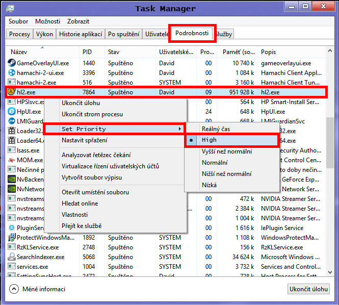This screenshot has height=305, width=339.
Task: Select the High priority option
Action: pyautogui.click(x=232, y=140)
